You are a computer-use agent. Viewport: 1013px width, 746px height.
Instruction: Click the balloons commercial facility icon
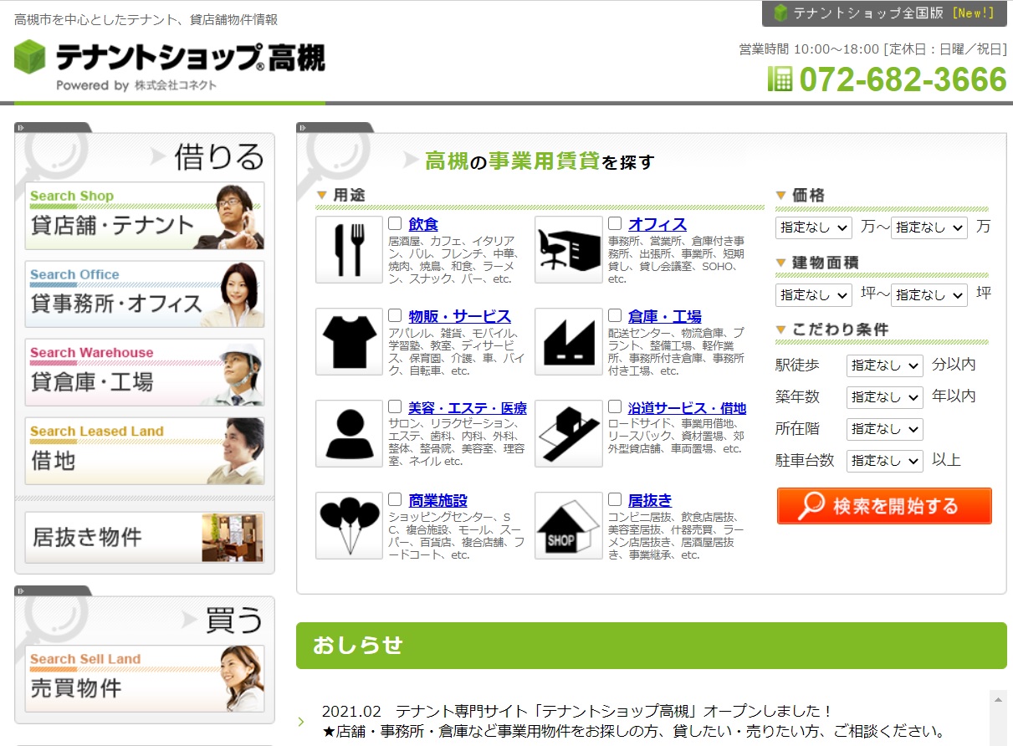pos(349,525)
